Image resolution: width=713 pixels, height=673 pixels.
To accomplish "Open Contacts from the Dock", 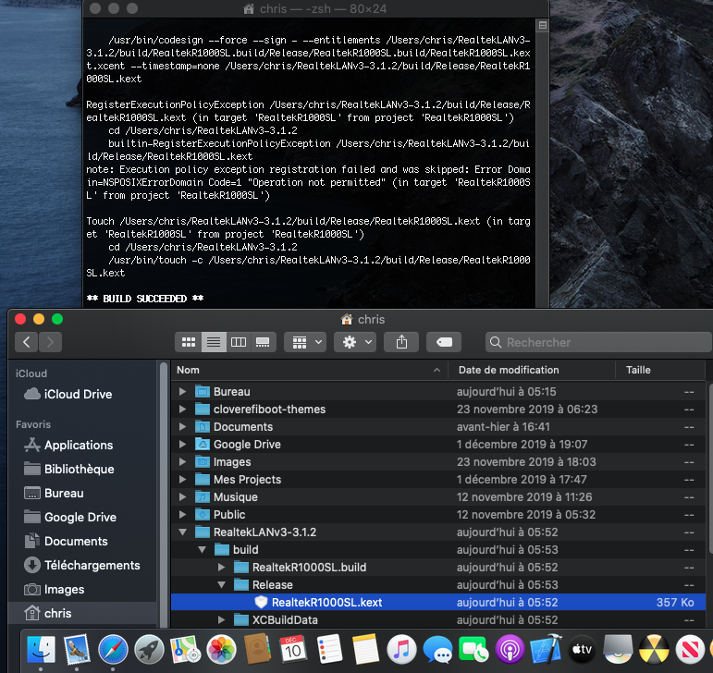I will (x=257, y=649).
